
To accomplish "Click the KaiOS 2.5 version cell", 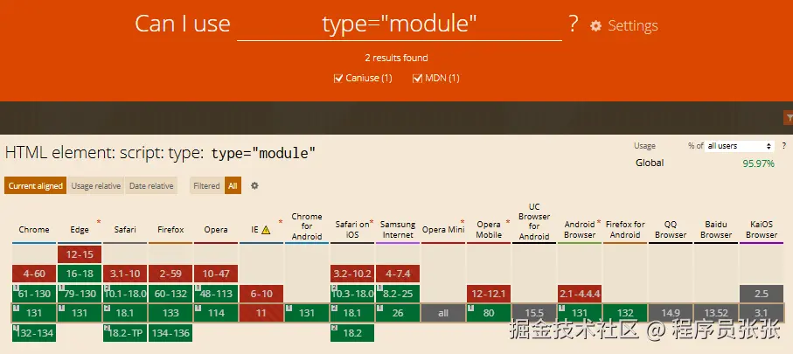I will coord(762,294).
